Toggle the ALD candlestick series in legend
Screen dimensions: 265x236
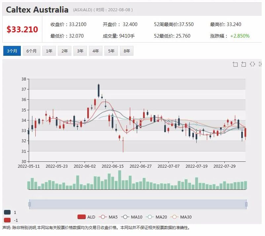tap(86, 217)
